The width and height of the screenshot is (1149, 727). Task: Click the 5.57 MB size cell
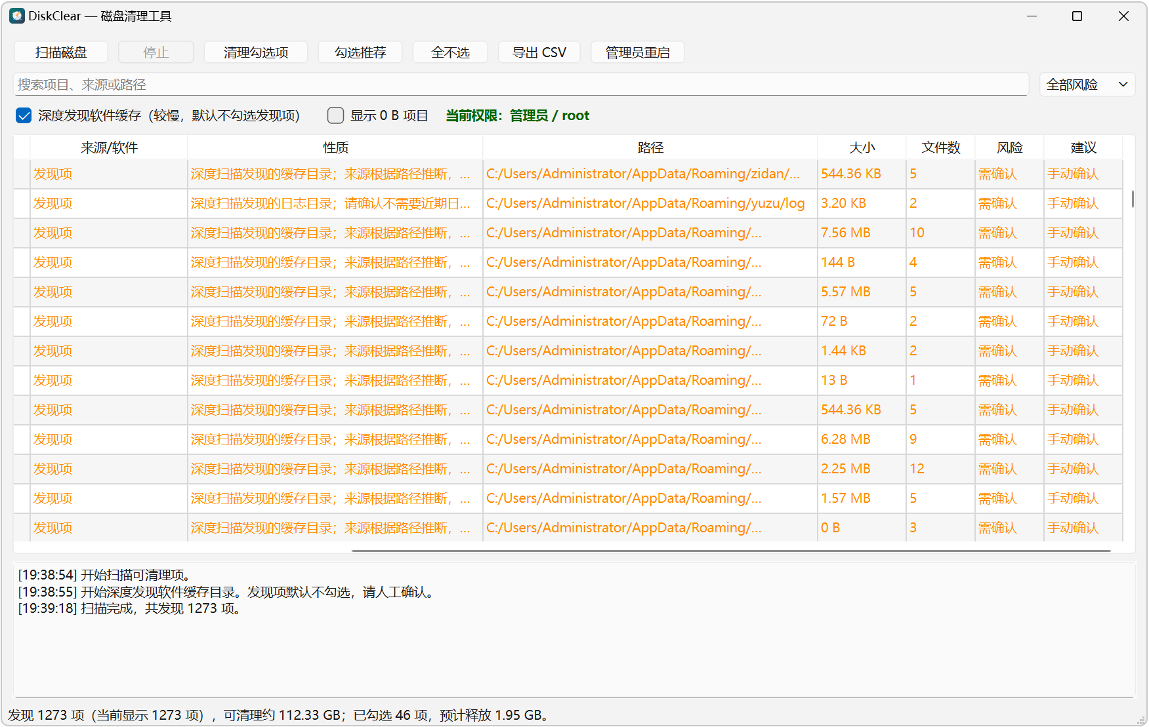point(862,292)
